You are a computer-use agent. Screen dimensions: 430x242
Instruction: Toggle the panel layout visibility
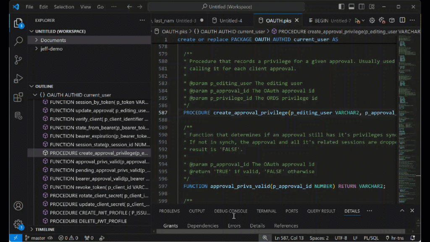(351, 6)
